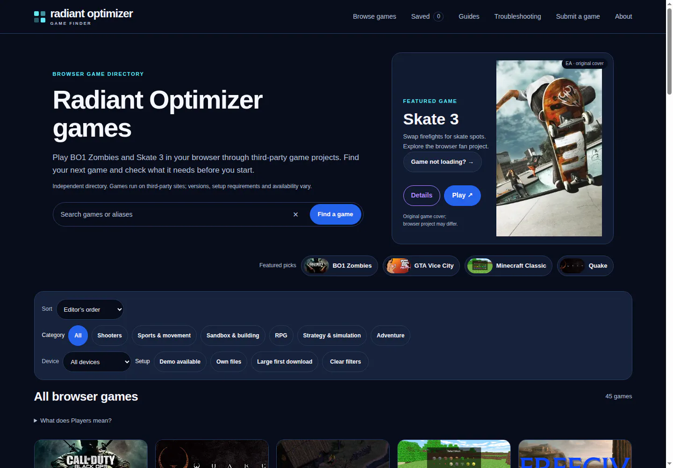Screen dimensions: 673x468
Task: Open the GTA Vice City featured pick
Action: pos(421,266)
